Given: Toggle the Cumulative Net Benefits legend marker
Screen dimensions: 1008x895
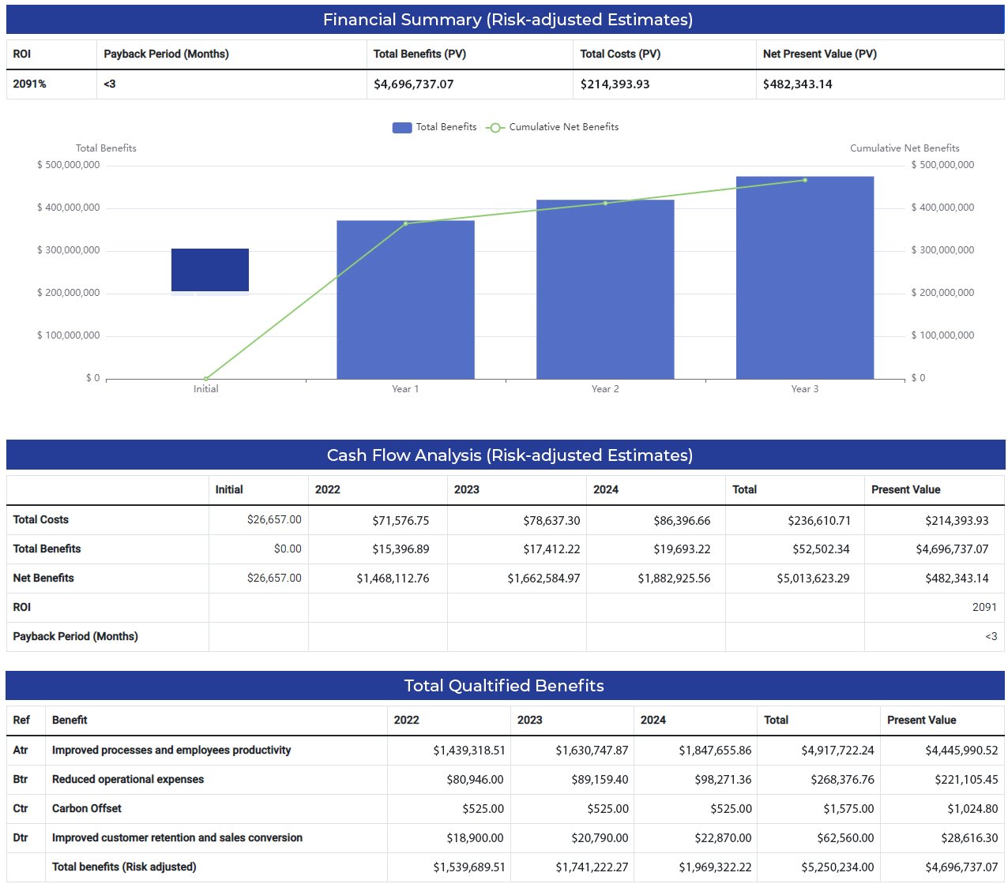Looking at the screenshot, I should click(x=495, y=128).
